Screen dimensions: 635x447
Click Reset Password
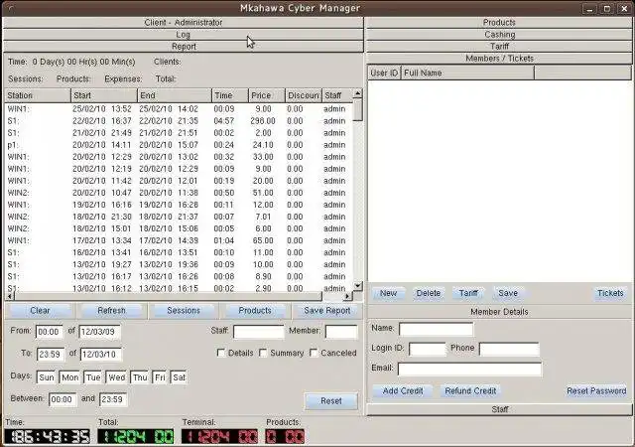[596, 391]
